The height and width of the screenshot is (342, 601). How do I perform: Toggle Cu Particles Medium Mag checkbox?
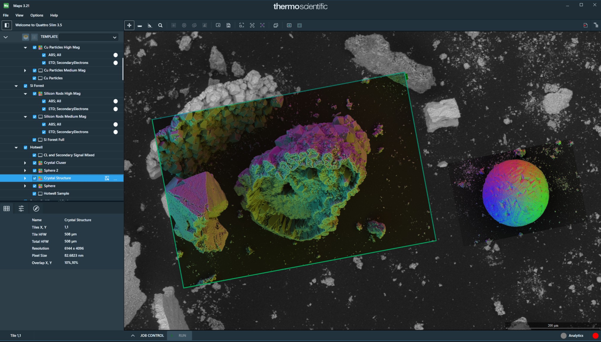coord(35,70)
